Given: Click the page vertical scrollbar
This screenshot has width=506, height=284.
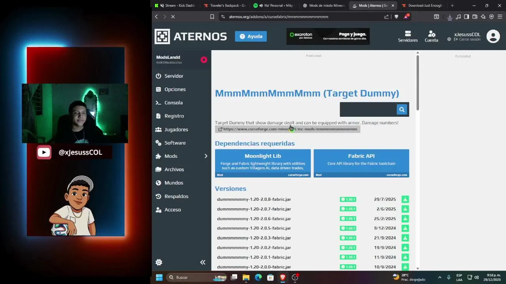Looking at the screenshot, I should click(417, 83).
